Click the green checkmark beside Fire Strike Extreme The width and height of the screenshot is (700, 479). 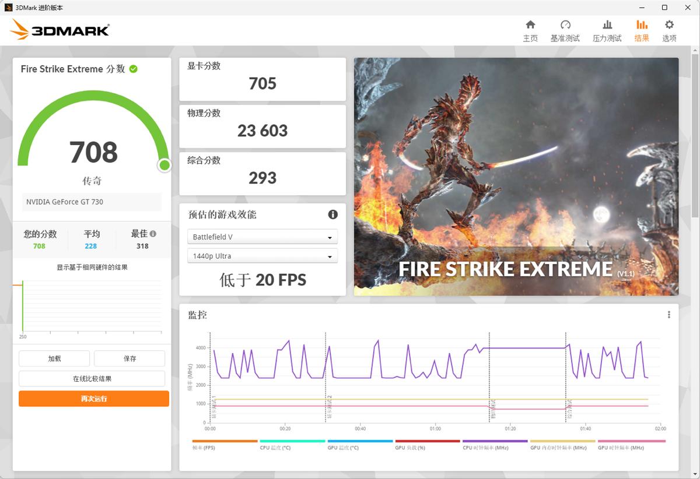point(133,69)
